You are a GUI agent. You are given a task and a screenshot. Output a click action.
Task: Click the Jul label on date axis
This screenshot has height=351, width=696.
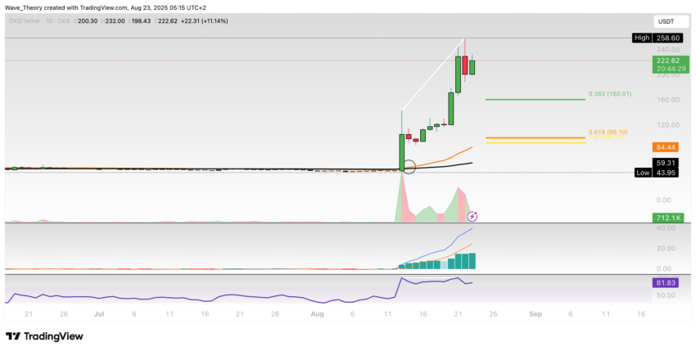(99, 314)
